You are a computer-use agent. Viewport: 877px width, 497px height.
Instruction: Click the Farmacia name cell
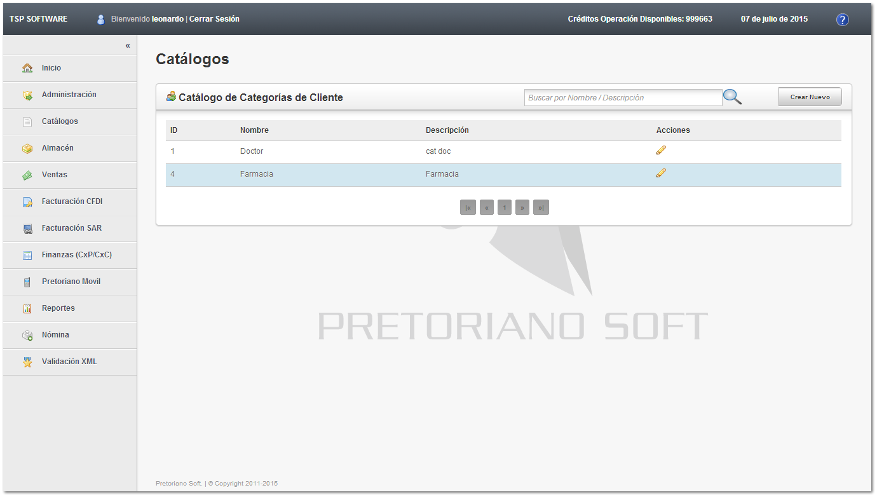(x=257, y=174)
